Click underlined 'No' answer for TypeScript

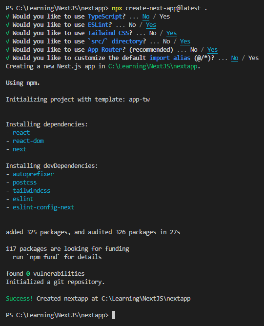(146, 17)
